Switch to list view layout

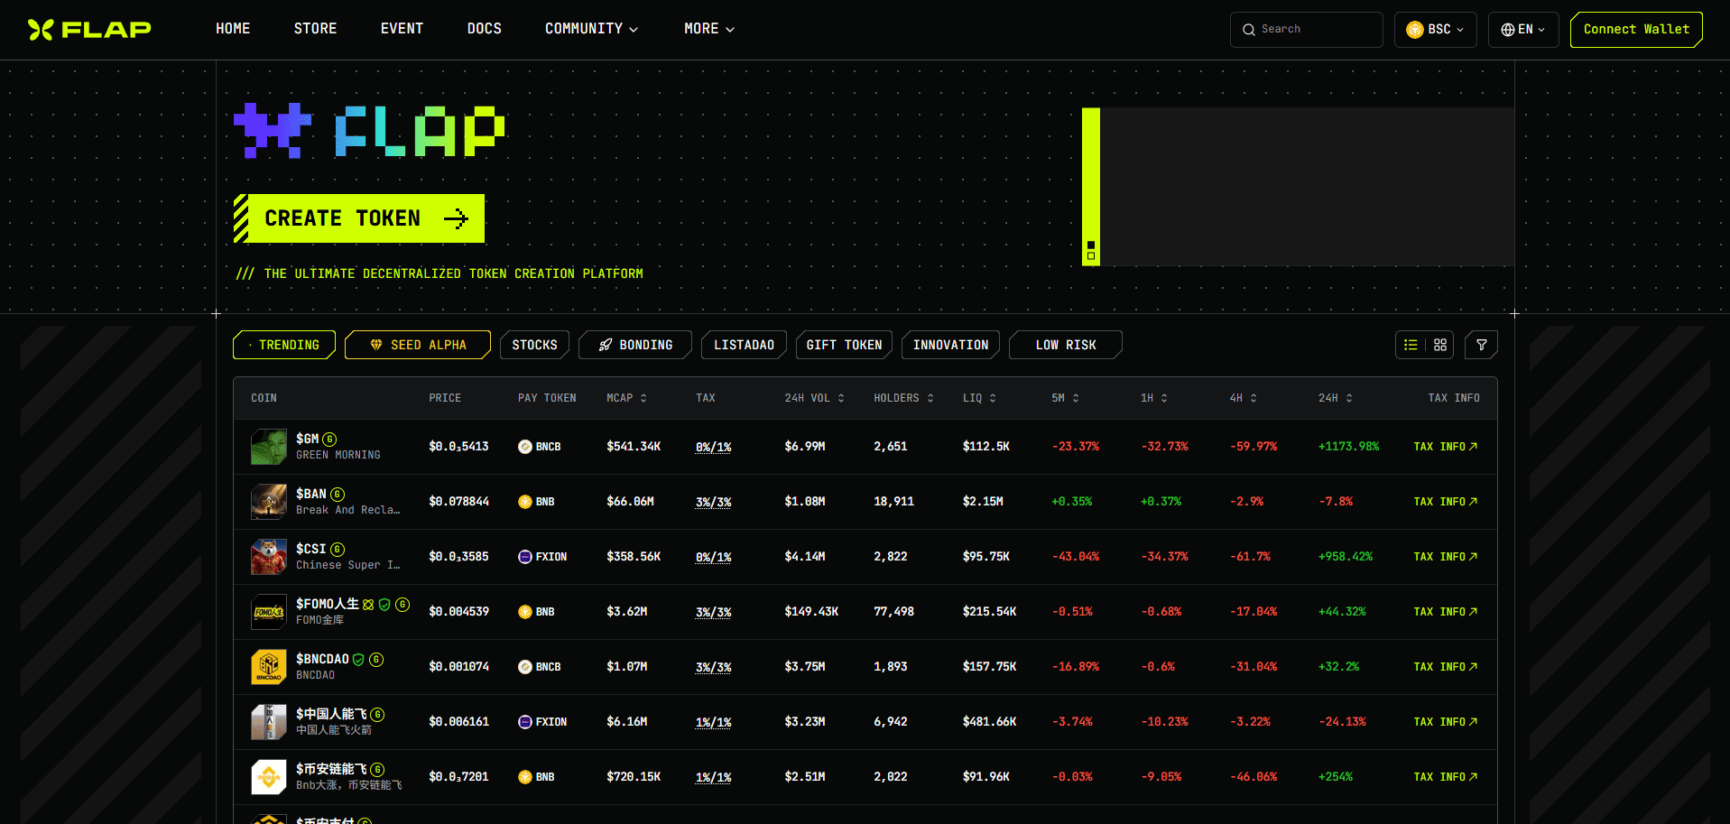1411,345
